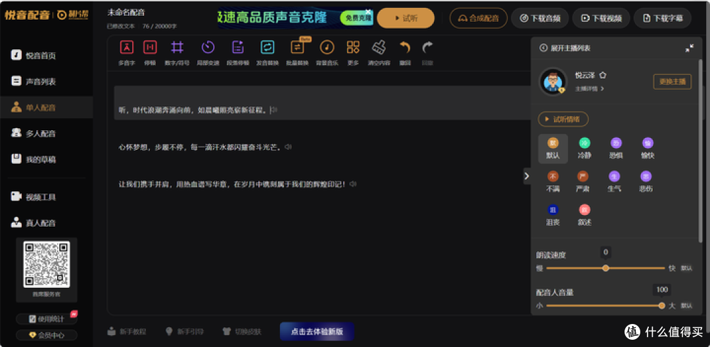710x347 pixels.
Task: Click 切换皮肤 to switch skin
Action: 242,332
